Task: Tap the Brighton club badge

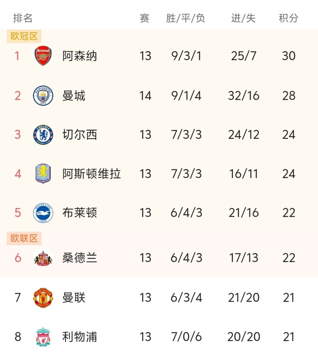Action: pyautogui.click(x=43, y=213)
